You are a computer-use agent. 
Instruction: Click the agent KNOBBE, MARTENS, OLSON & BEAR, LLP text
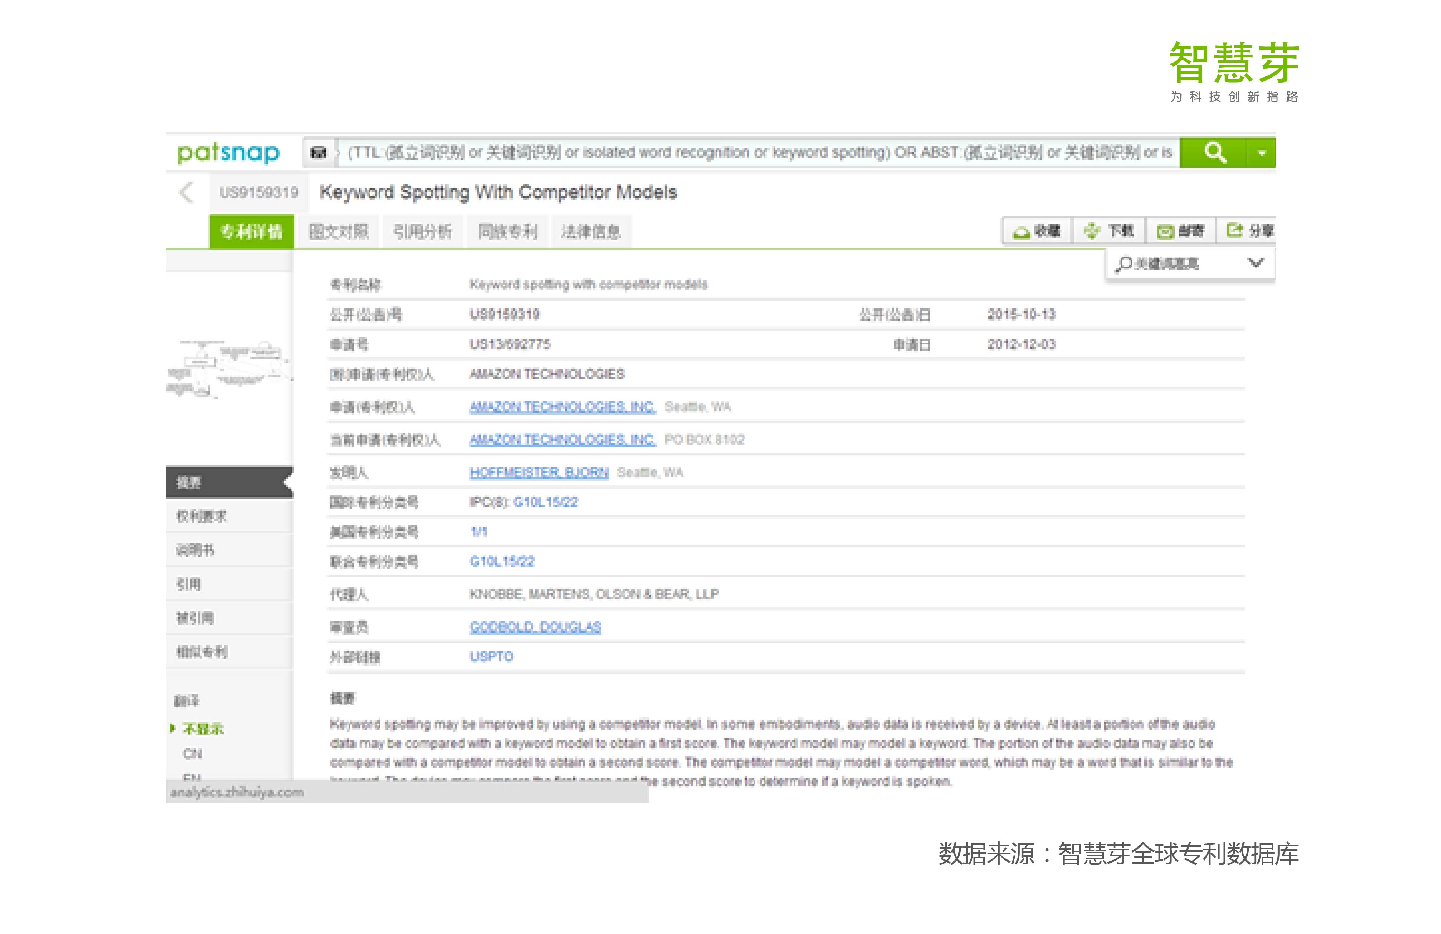pyautogui.click(x=594, y=595)
